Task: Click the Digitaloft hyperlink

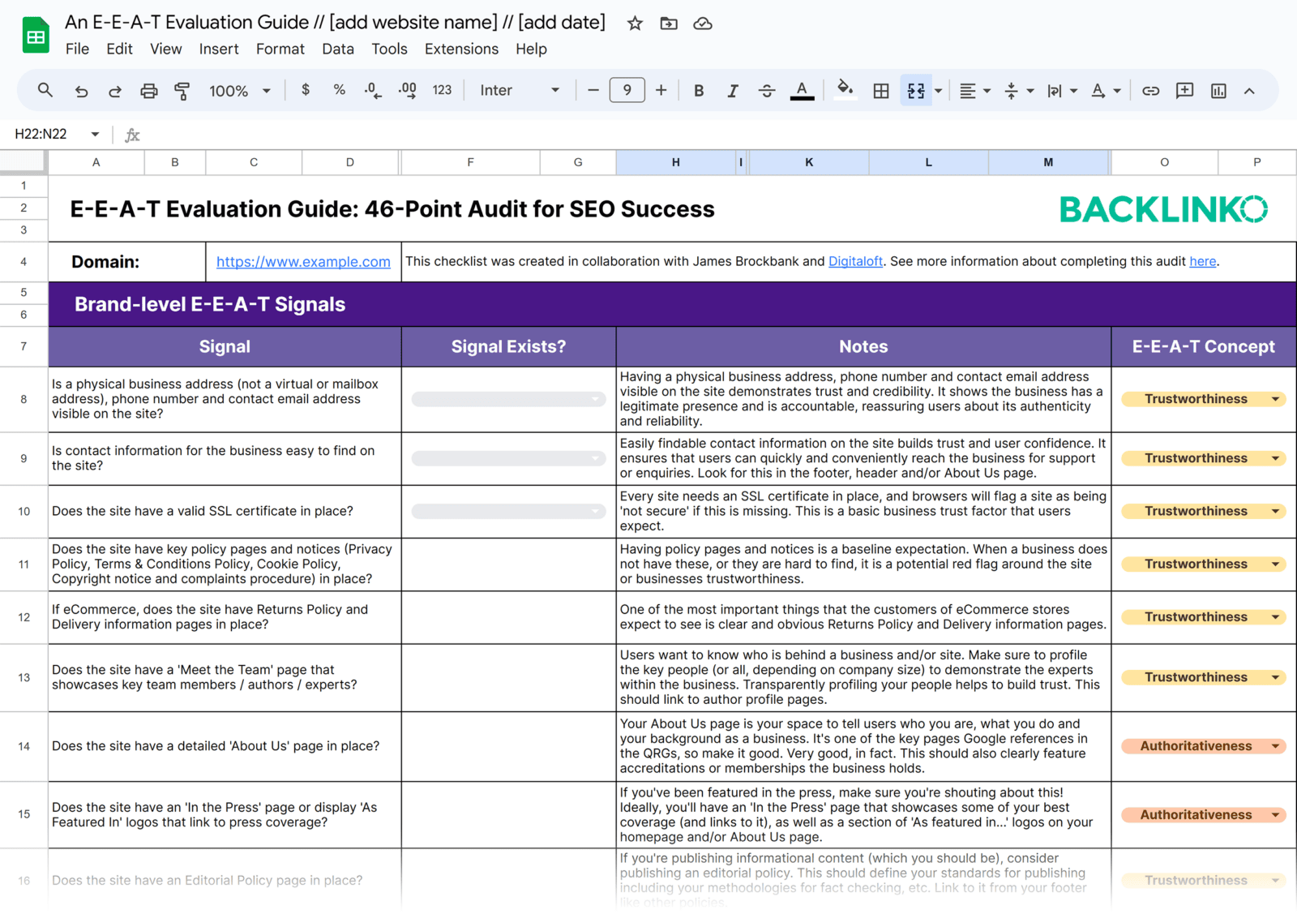Action: click(855, 261)
